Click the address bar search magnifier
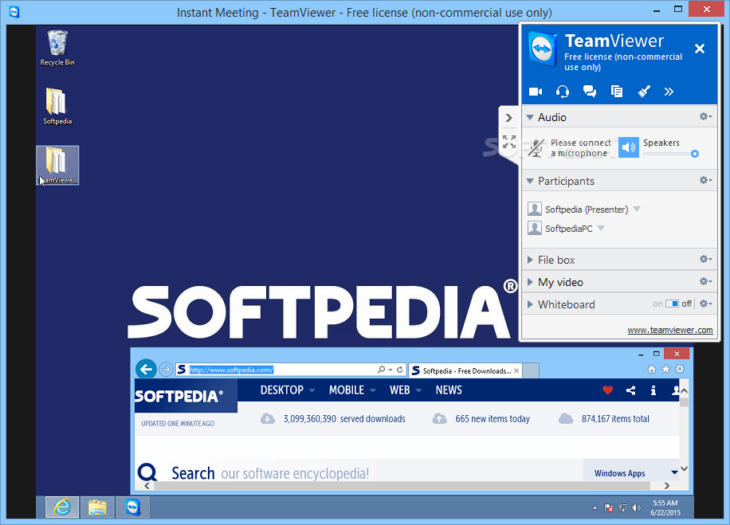Image resolution: width=730 pixels, height=525 pixels. 381,370
